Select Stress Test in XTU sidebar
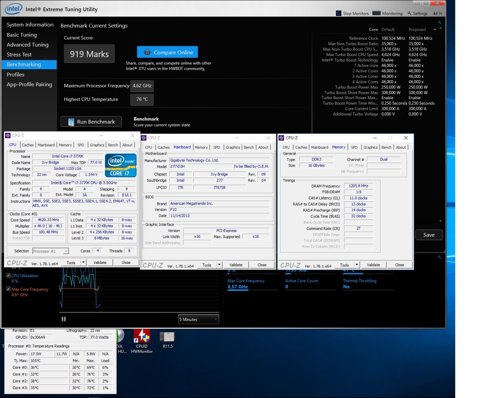The image size is (480, 398). click(x=19, y=55)
